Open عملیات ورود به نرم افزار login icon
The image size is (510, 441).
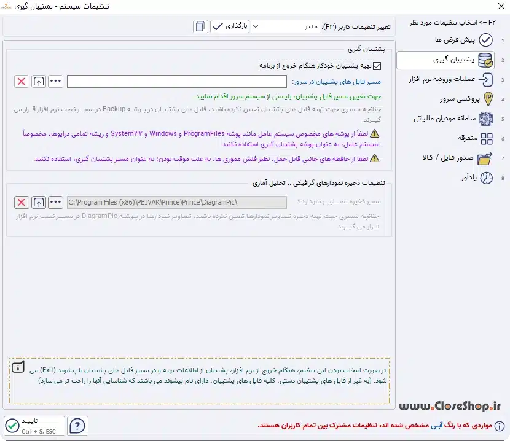[x=486, y=80]
